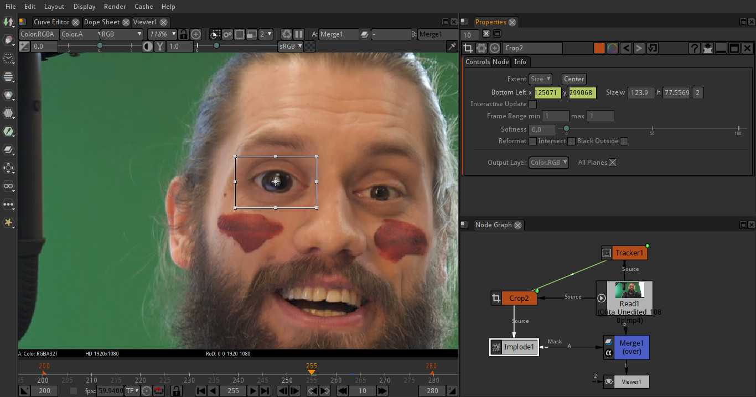Force a viewer render refresh
756x397 pixels.
[287, 34]
